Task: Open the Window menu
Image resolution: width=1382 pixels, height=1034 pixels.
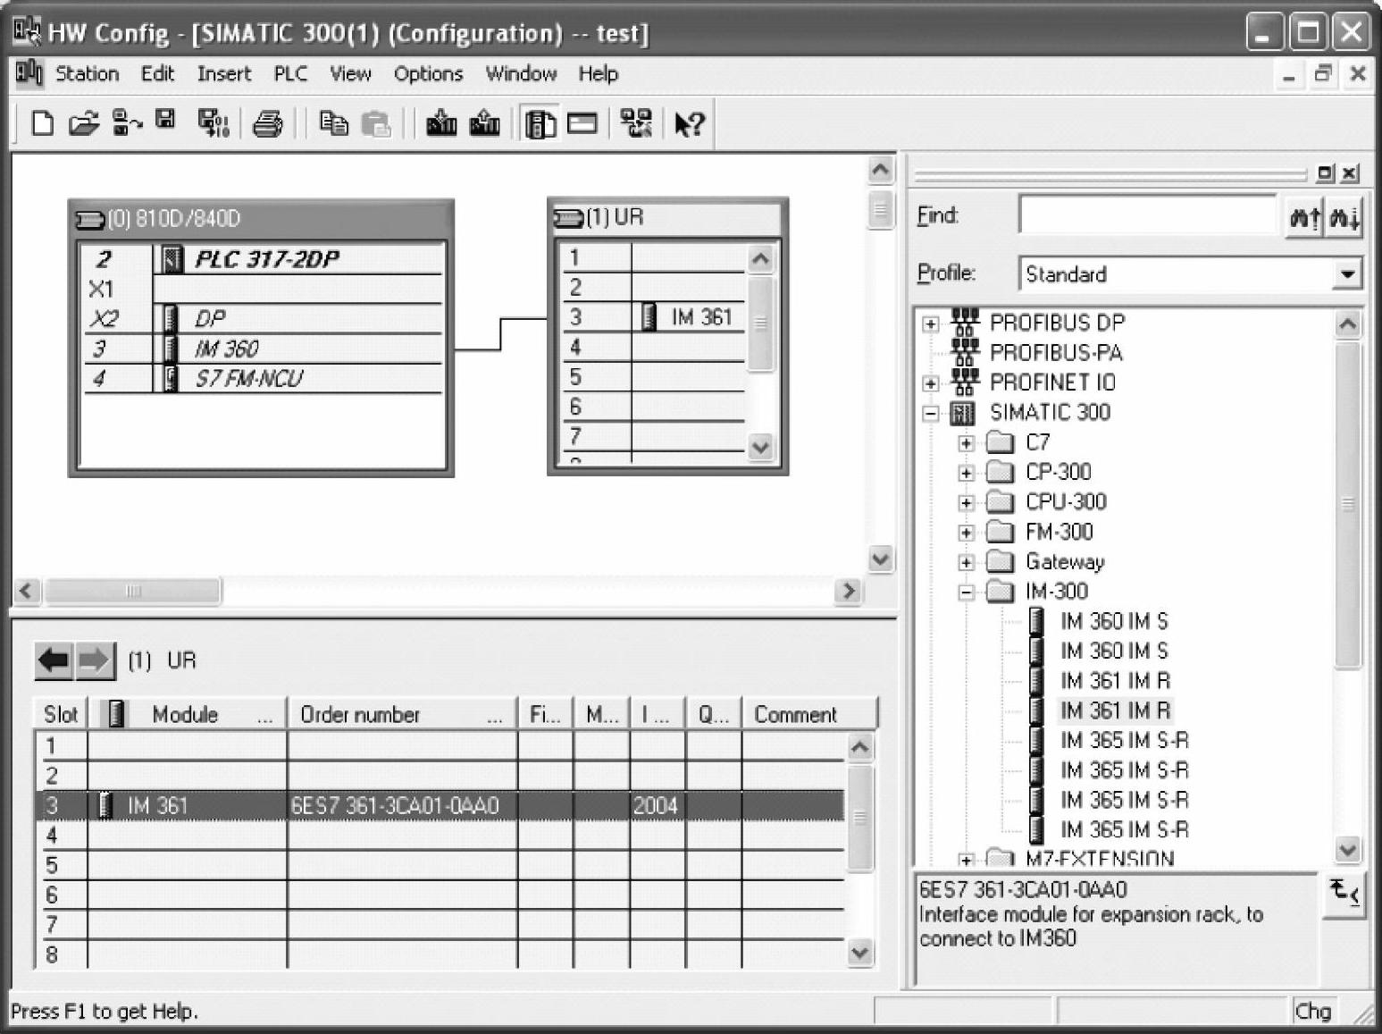Action: (x=521, y=73)
